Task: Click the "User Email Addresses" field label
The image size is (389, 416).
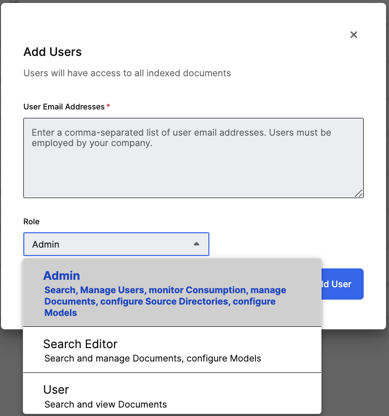Action: click(x=64, y=106)
